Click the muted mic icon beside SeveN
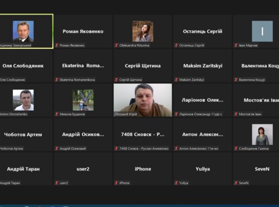Screen dimensions: 279x207 236,183
